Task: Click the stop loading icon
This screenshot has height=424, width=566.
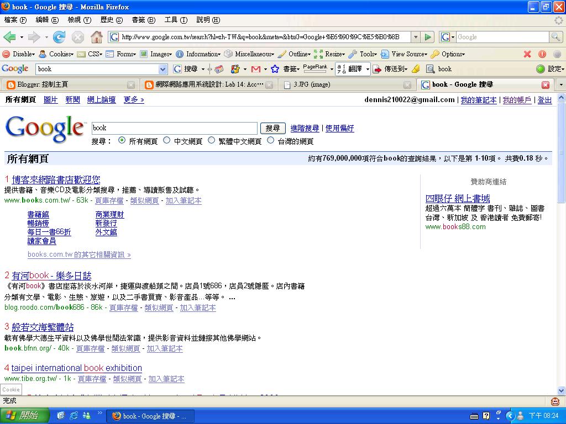Action: click(x=77, y=37)
